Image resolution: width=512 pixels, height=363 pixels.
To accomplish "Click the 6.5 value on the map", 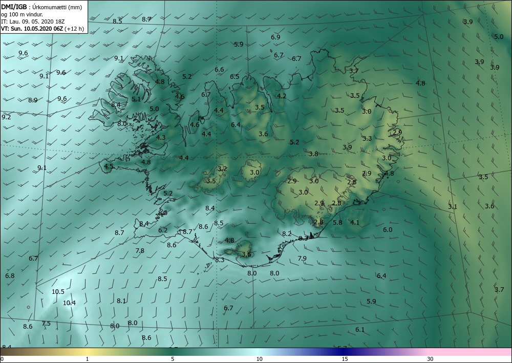I will 234,77.
